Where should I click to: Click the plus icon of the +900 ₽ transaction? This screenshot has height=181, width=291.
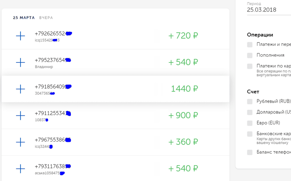[x=21, y=115]
